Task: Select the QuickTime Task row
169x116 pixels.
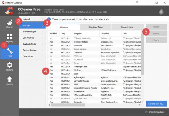Action: coord(95,99)
